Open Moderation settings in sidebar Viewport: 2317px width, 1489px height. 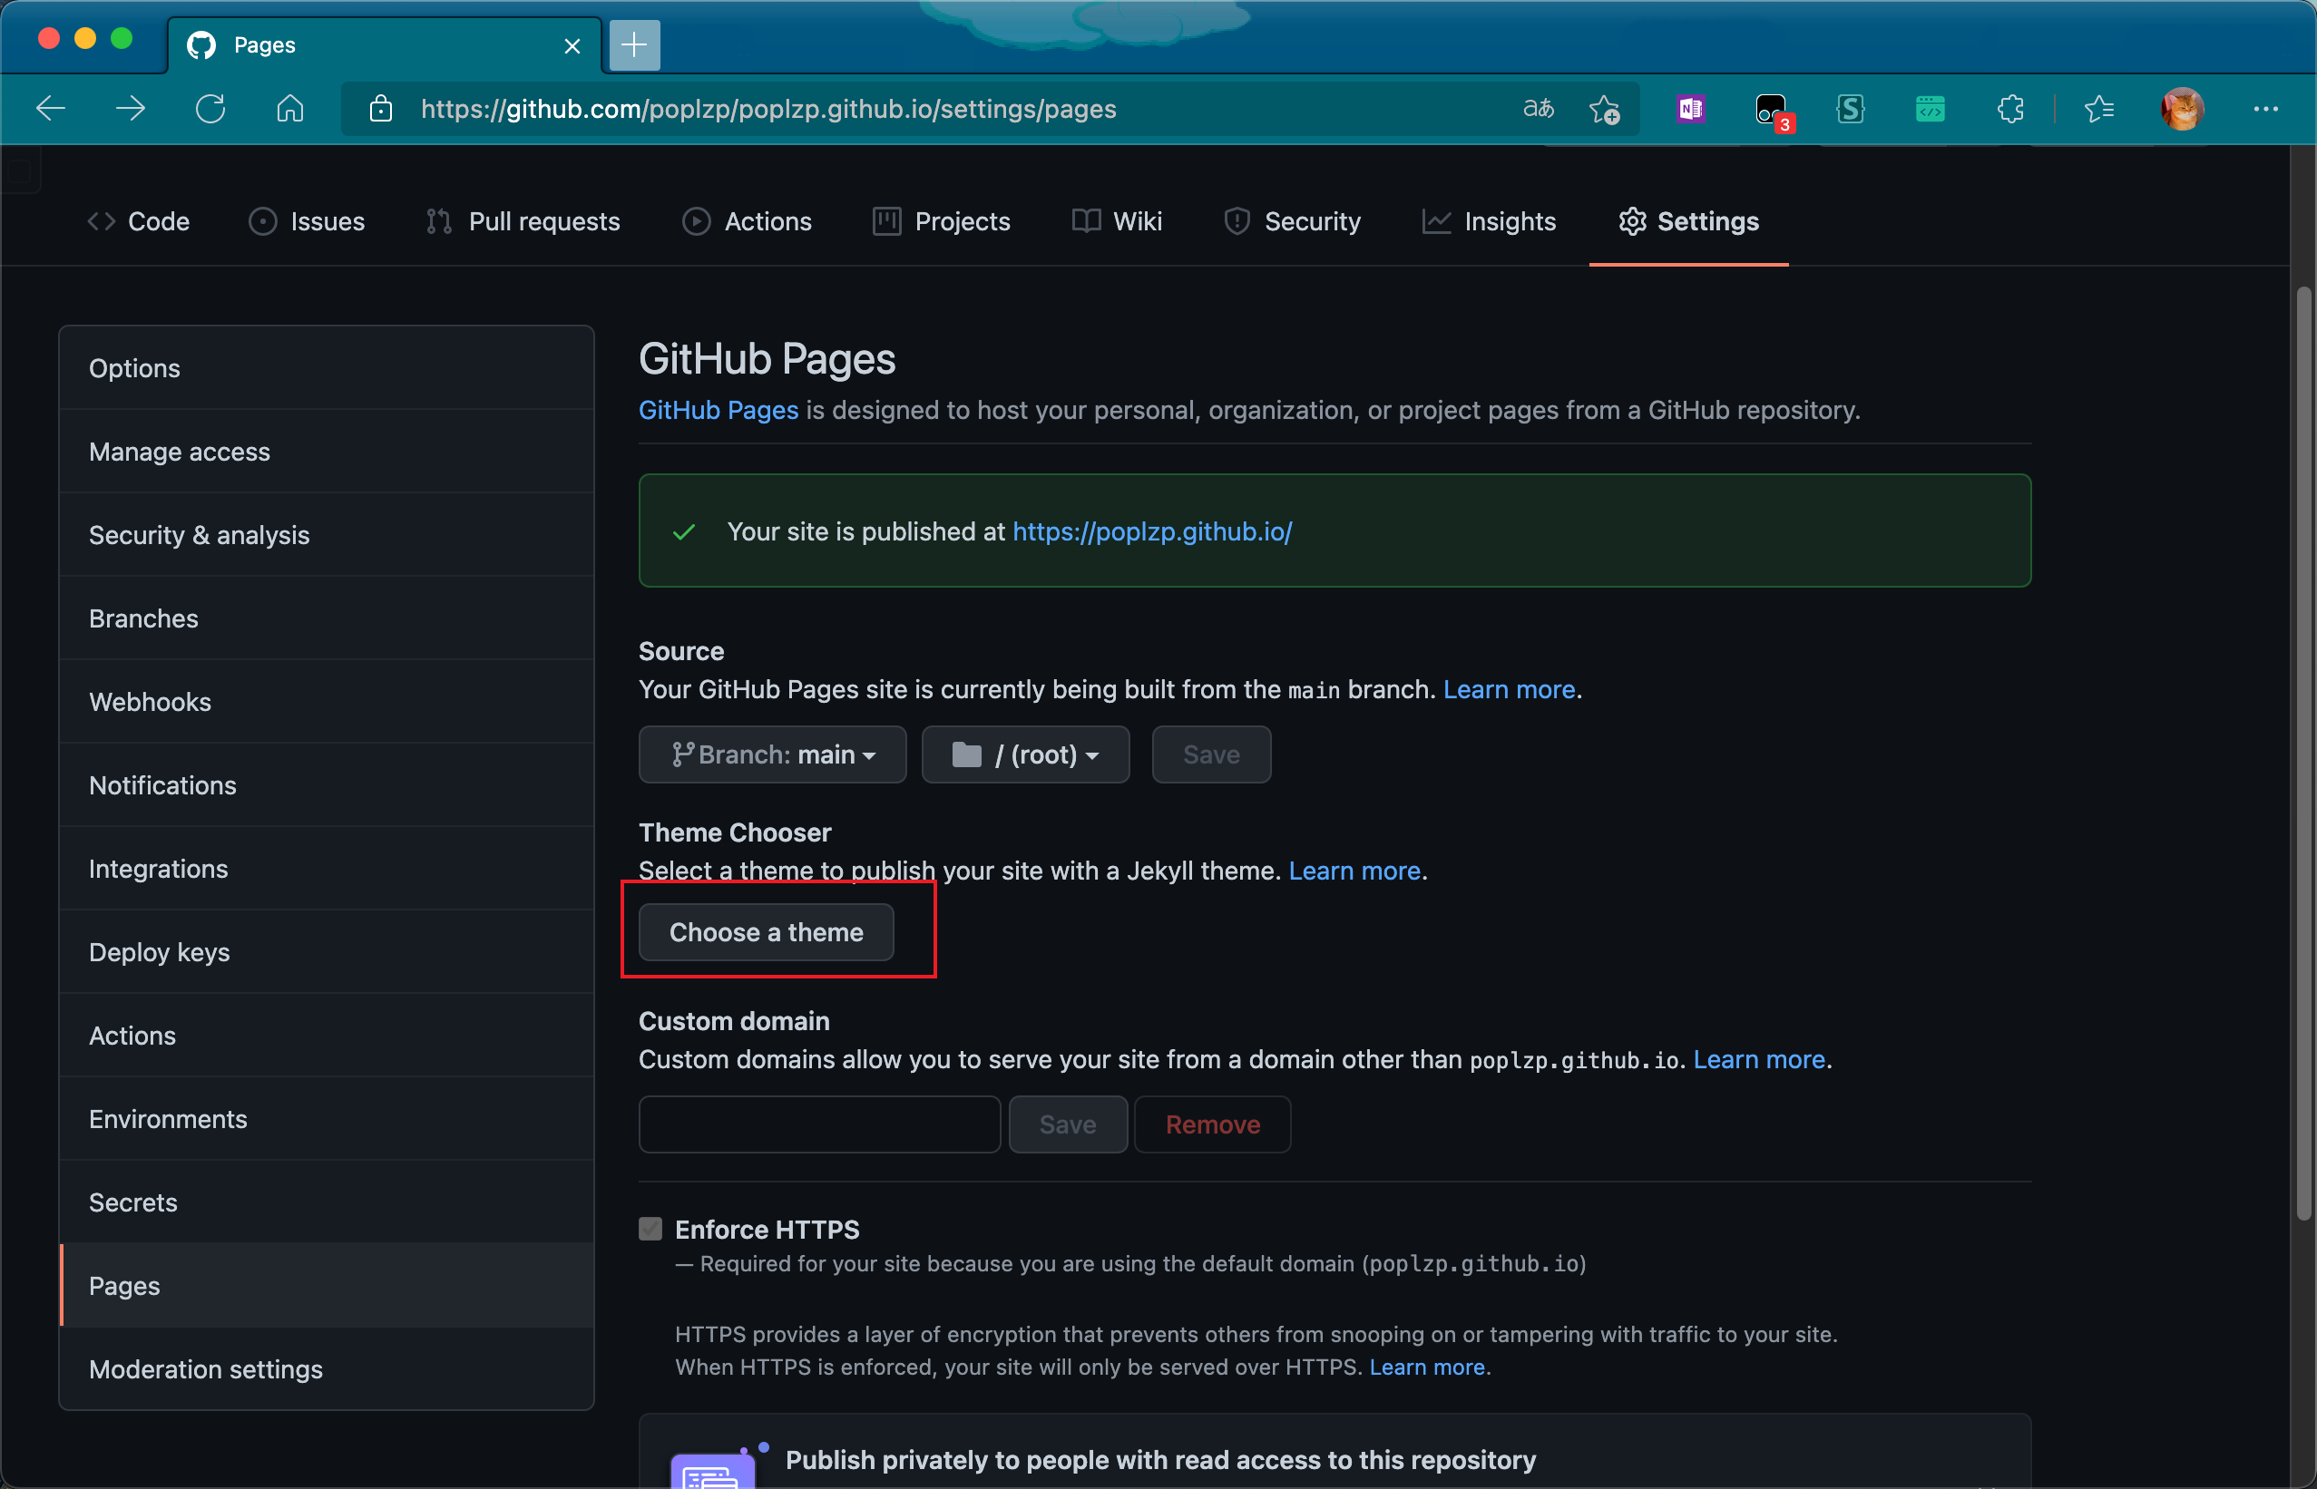pos(327,1369)
